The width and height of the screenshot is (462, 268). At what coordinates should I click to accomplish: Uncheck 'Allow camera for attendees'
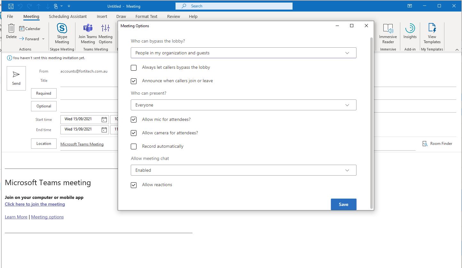point(134,133)
